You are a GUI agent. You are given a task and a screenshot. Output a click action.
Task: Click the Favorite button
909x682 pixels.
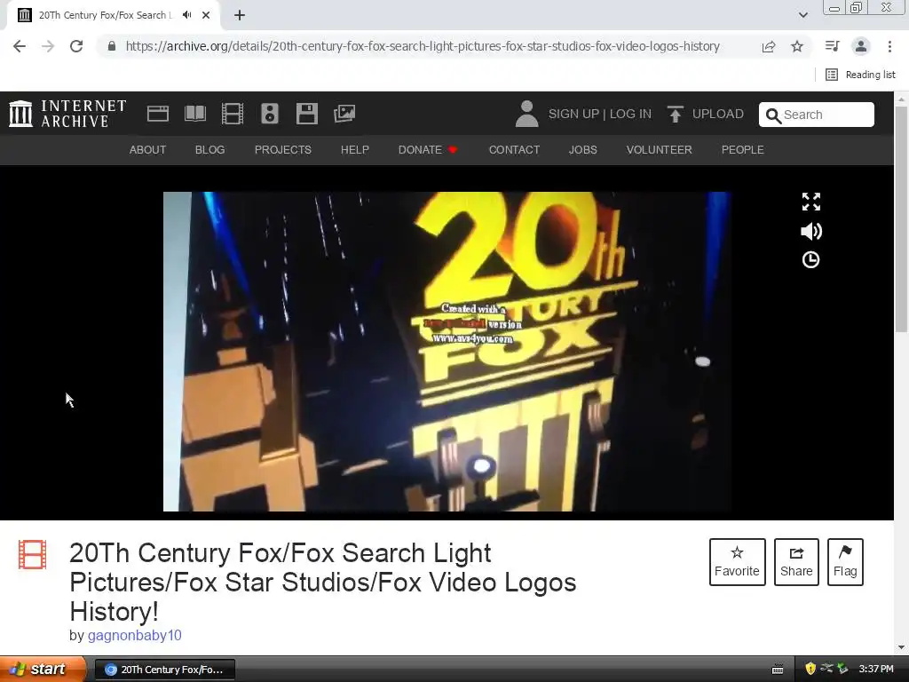[738, 562]
